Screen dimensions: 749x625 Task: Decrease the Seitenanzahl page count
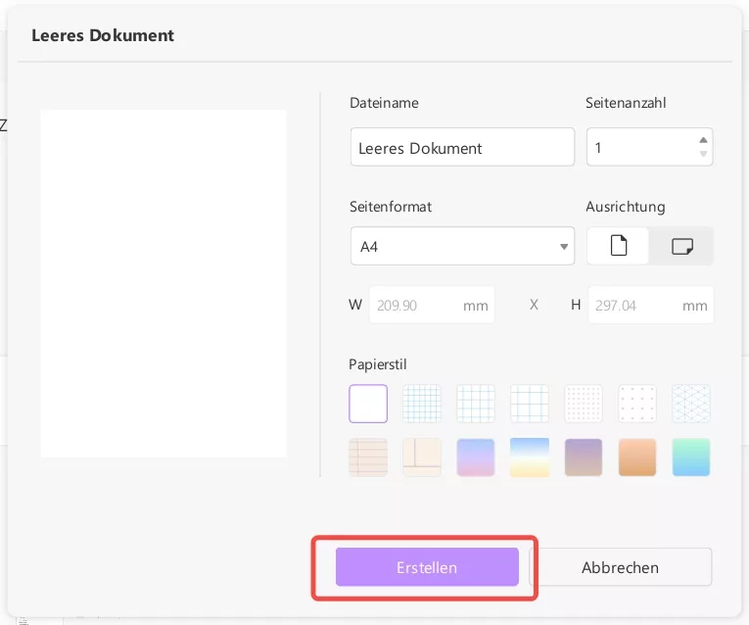click(703, 155)
